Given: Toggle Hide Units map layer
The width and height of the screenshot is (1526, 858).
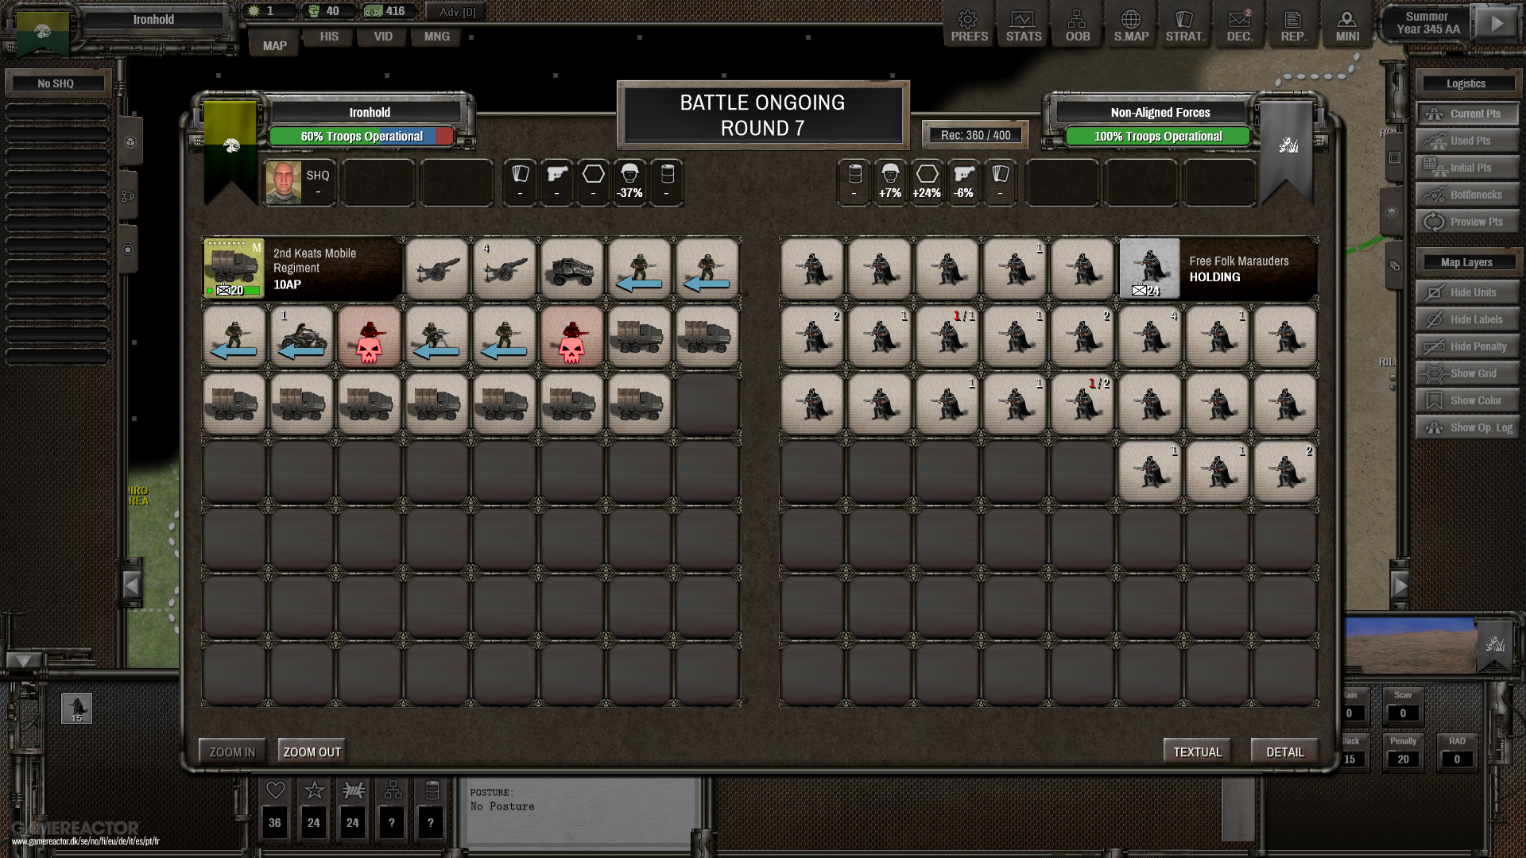Looking at the screenshot, I should [x=1466, y=292].
